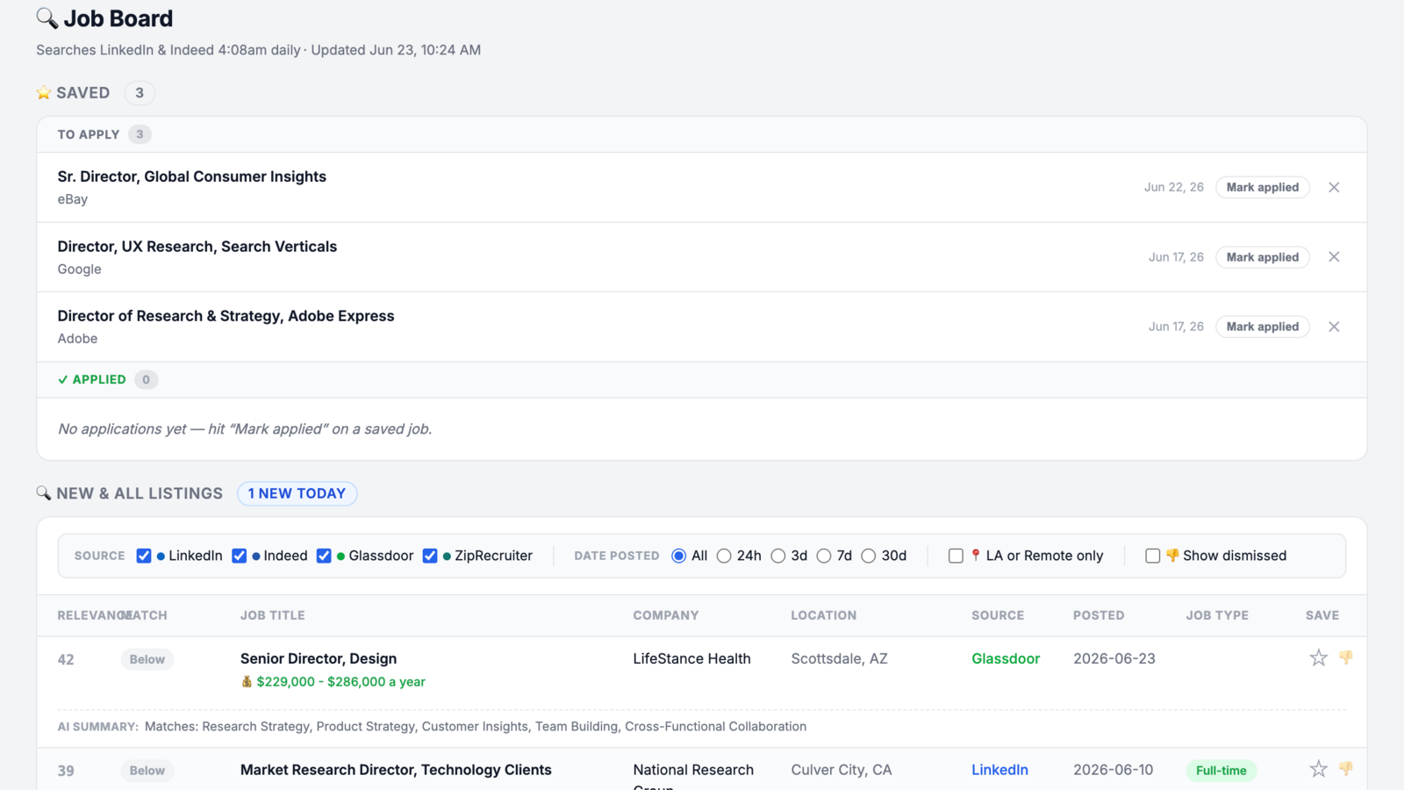The width and height of the screenshot is (1404, 790).
Task: Select 3d date posted filter
Action: 778,556
